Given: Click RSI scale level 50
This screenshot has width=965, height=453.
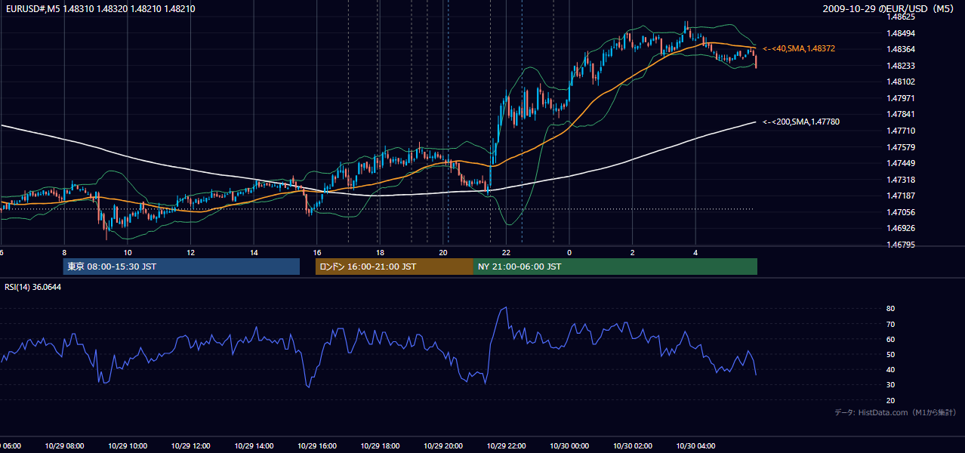Looking at the screenshot, I should click(x=891, y=354).
